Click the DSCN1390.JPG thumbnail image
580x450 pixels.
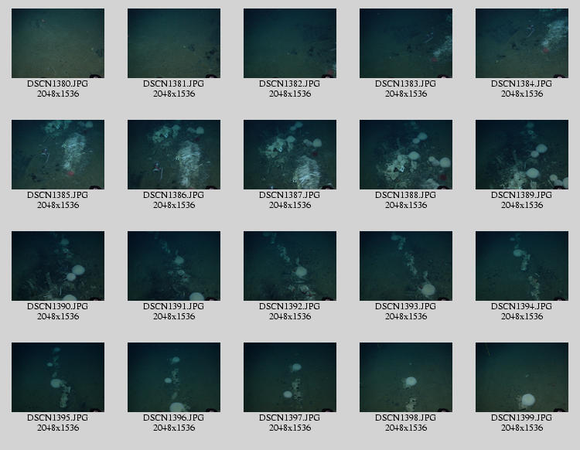tap(58, 266)
